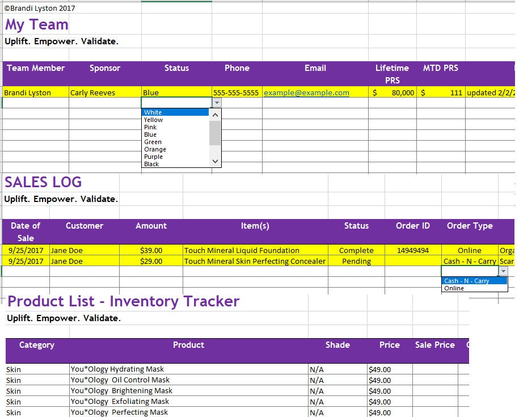Select "White" in the status color dropdown

[153, 112]
